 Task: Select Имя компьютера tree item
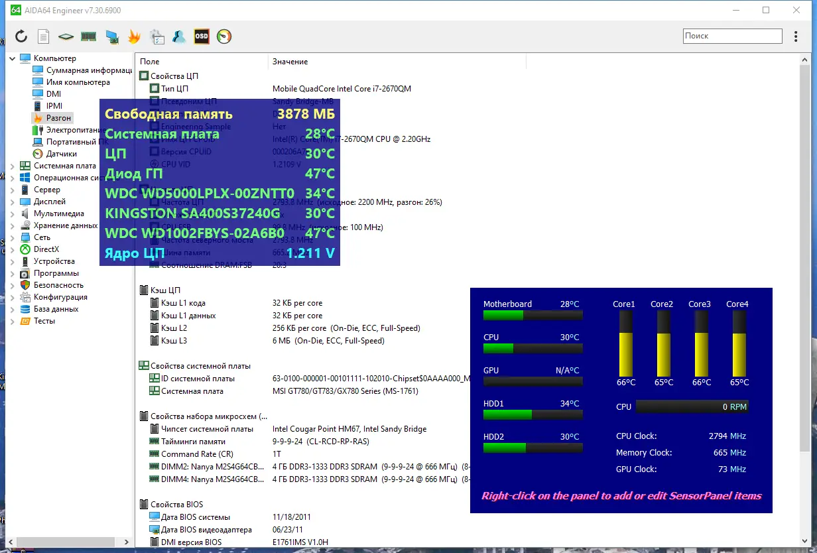point(78,82)
